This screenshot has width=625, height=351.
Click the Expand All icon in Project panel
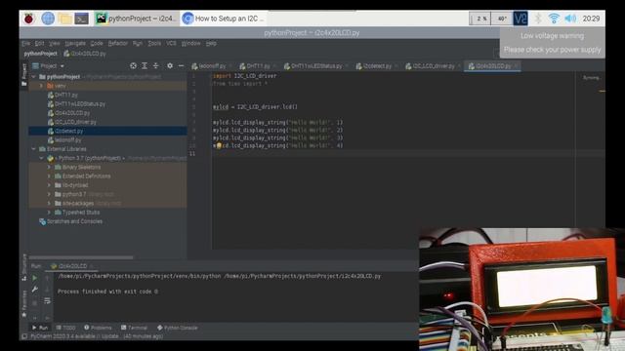(145, 65)
